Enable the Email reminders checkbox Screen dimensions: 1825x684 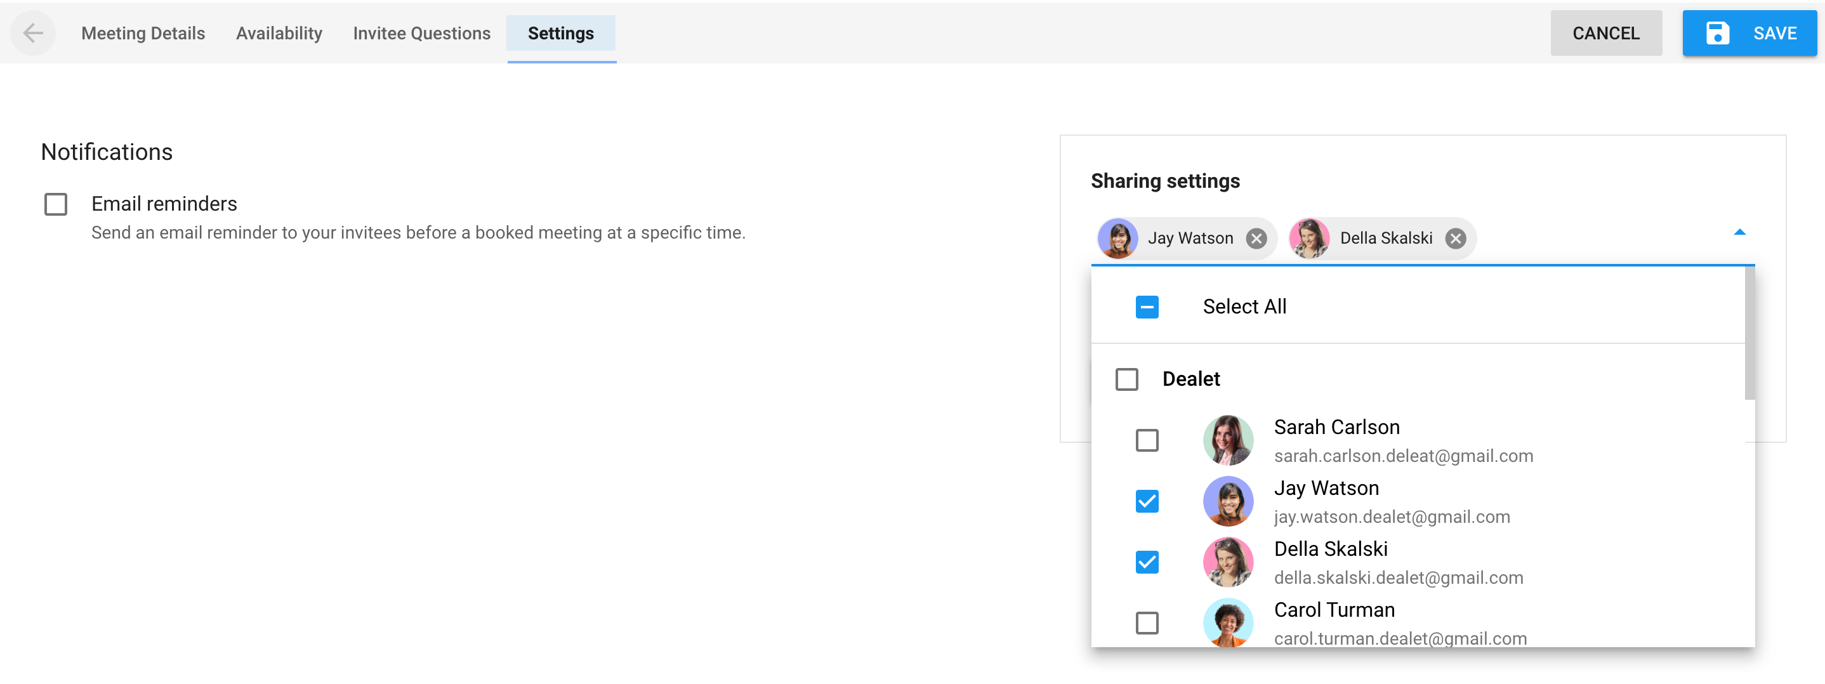pos(55,204)
